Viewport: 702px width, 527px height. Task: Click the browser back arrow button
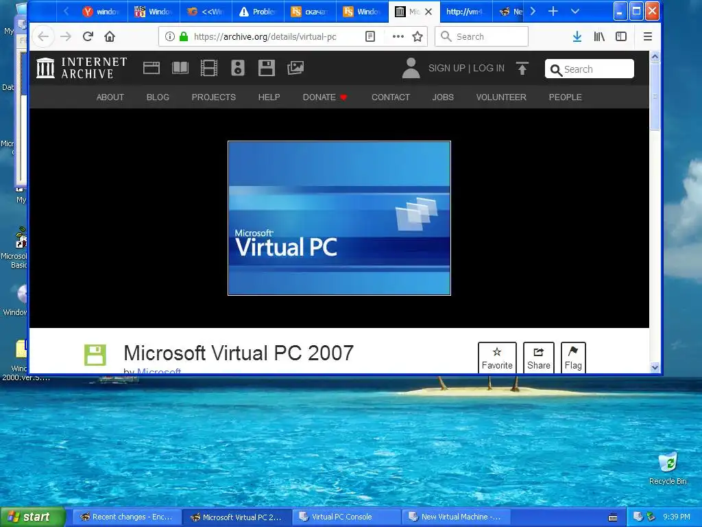pyautogui.click(x=43, y=37)
